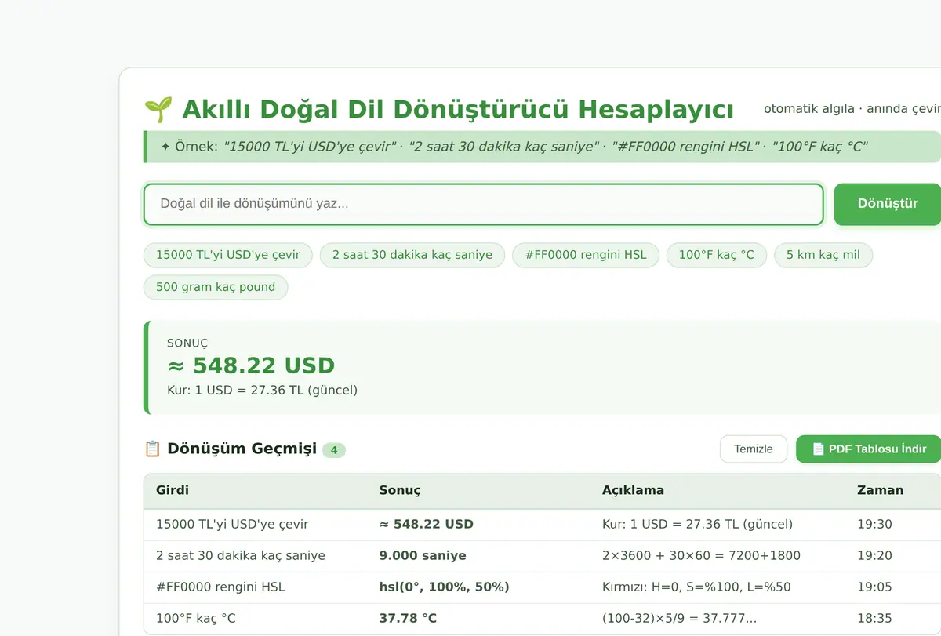This screenshot has height=636, width=941.
Task: Click the rate line under the large result
Action: click(x=262, y=390)
